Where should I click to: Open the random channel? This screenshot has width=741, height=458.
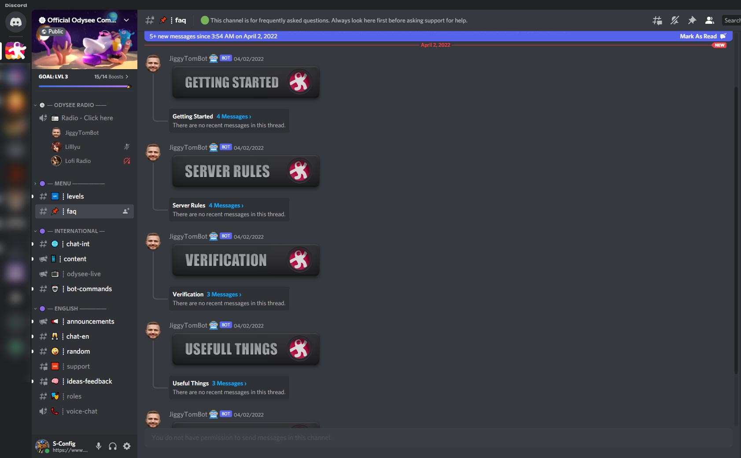pyautogui.click(x=85, y=351)
